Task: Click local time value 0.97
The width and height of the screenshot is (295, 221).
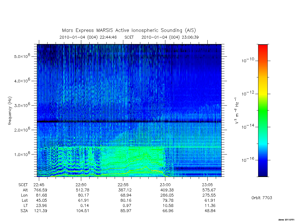Action: [x=127, y=205]
